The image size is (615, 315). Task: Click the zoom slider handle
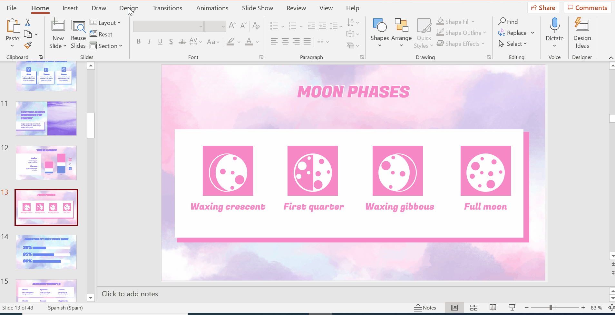551,308
